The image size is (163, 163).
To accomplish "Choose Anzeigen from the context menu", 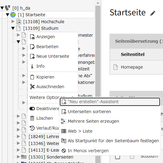I will tap(53, 37).
